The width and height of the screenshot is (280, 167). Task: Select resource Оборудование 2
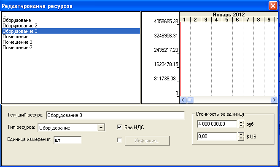(x=71, y=26)
